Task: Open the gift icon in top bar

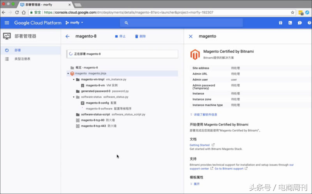Action: tap(280, 23)
